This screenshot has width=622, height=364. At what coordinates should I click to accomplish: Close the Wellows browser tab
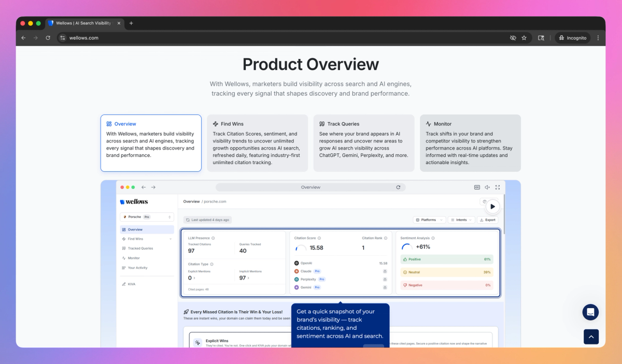point(118,23)
